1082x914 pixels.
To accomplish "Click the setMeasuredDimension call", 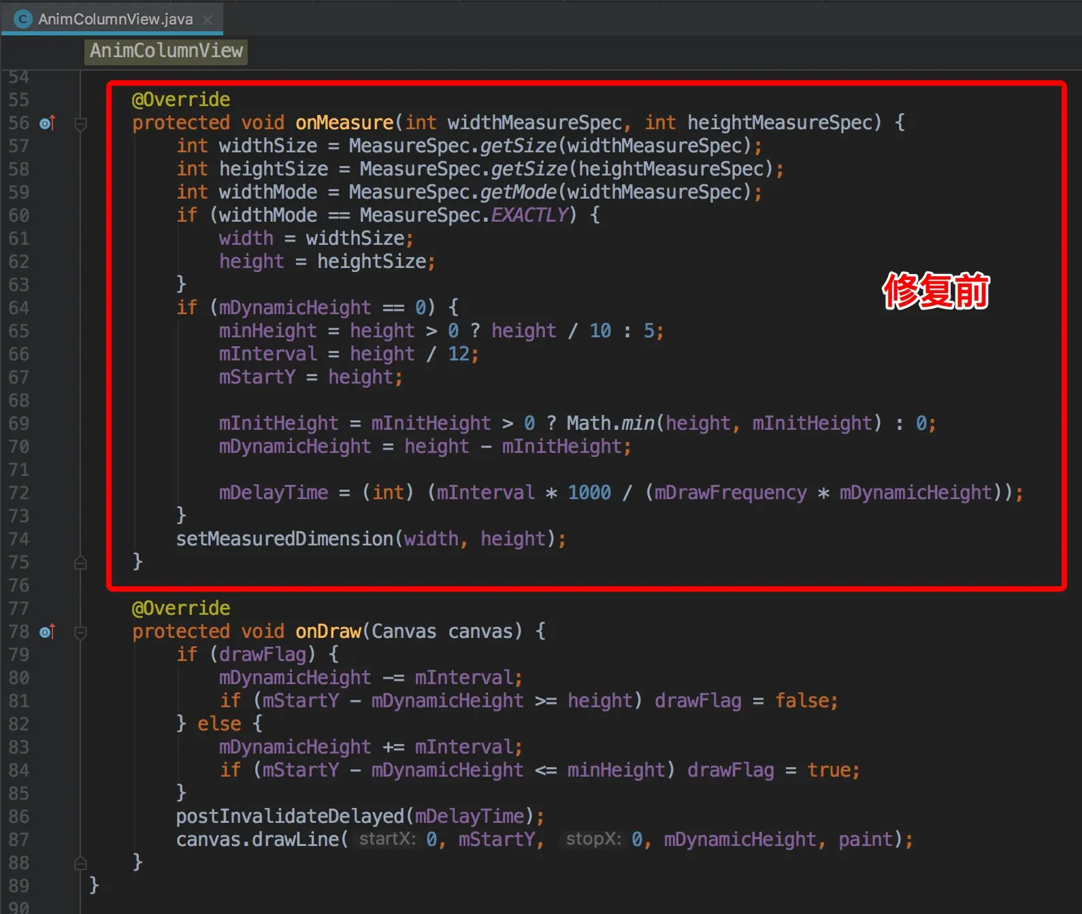I will [284, 539].
